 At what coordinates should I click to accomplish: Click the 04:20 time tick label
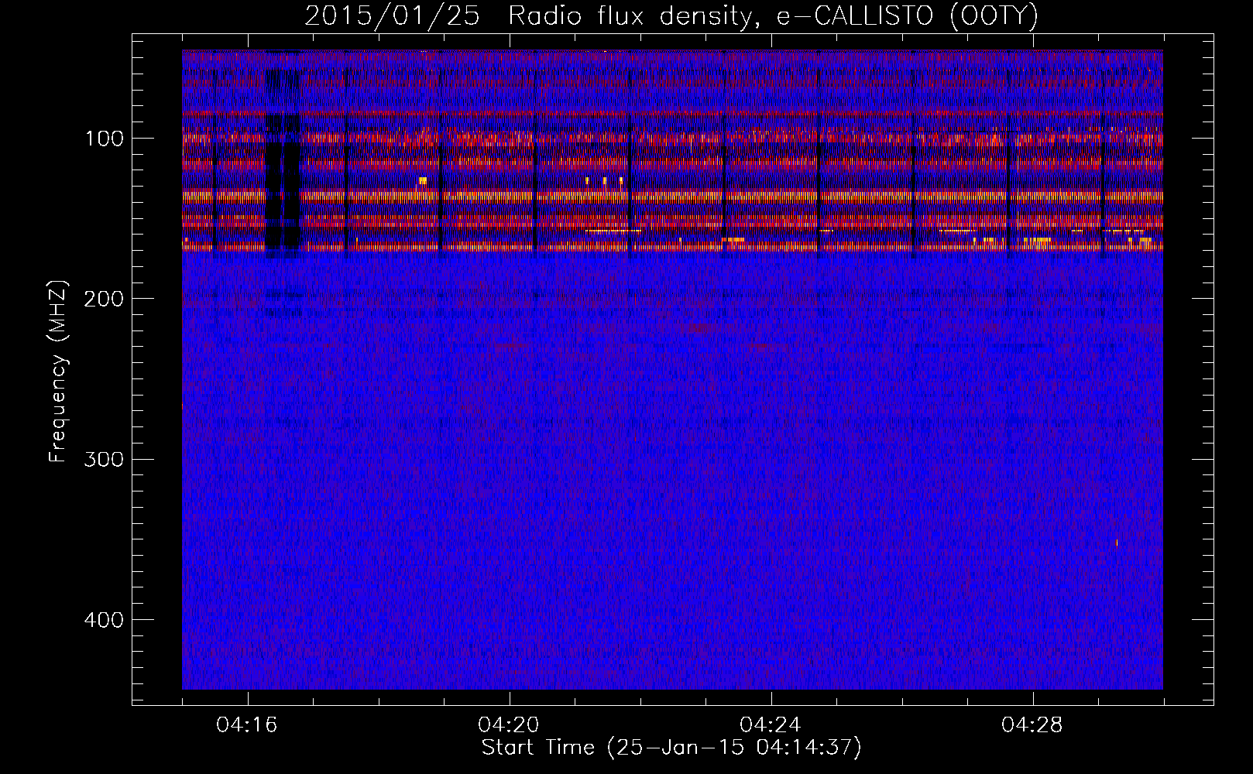[509, 725]
